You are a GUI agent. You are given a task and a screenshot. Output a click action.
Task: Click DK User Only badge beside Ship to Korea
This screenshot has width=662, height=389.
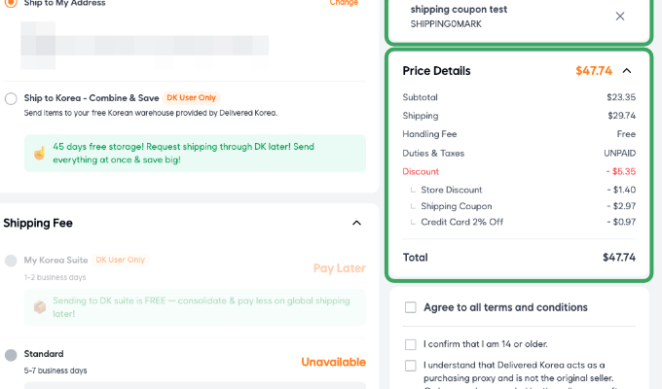tap(191, 98)
